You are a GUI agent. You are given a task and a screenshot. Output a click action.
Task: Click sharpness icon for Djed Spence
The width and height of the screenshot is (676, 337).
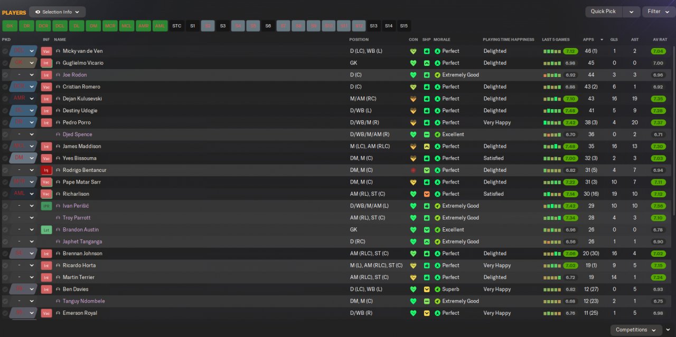(427, 134)
